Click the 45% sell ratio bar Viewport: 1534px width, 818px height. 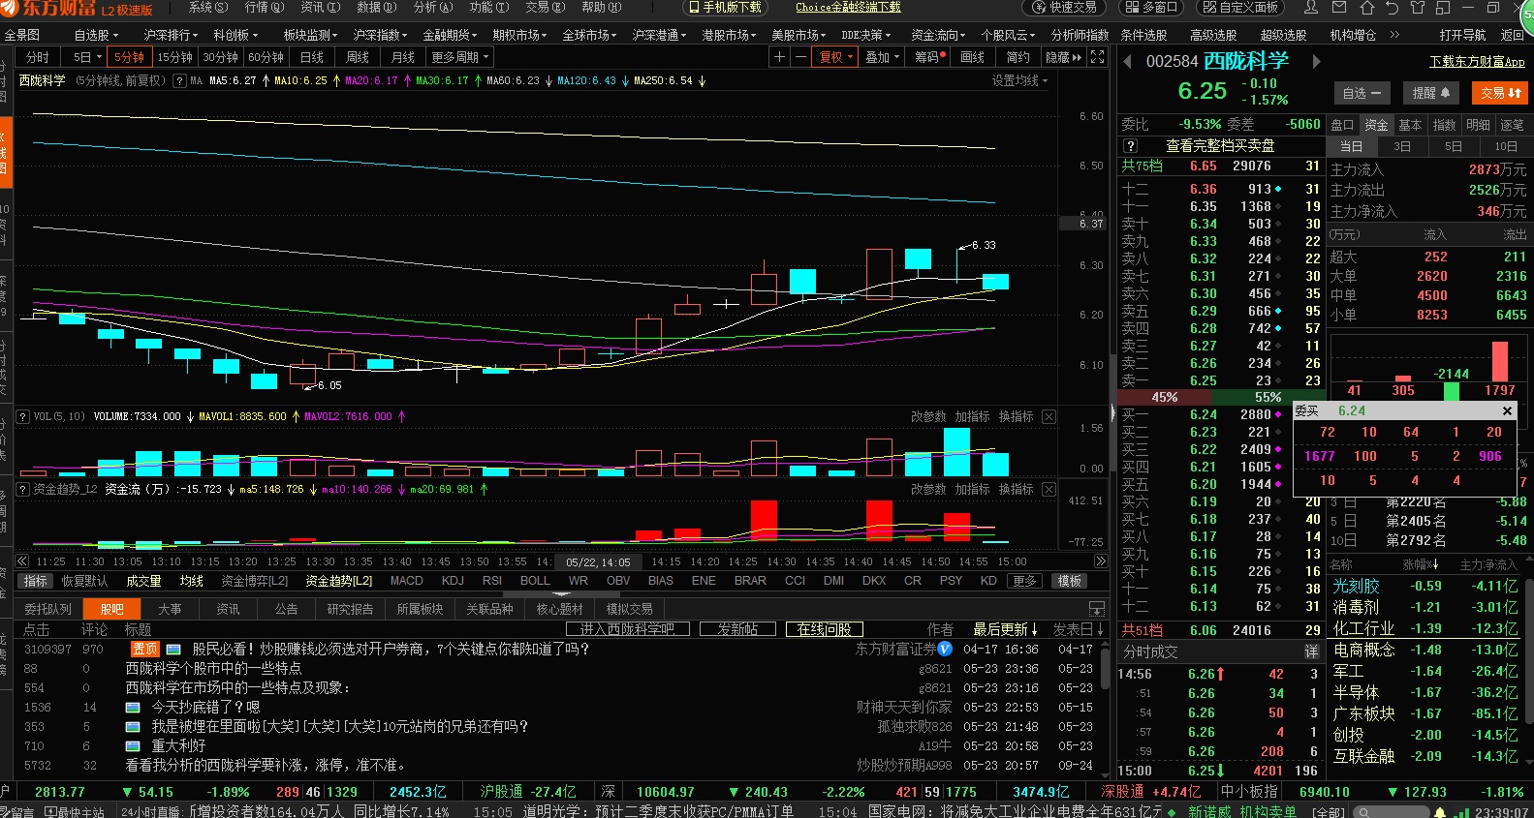coord(1164,397)
